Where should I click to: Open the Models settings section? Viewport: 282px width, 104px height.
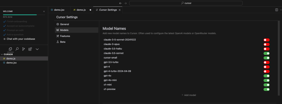pos(77,30)
